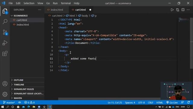This screenshot has height=109, width=193.
Task: Open the Search view in activity bar
Action: click(x=5, y=21)
